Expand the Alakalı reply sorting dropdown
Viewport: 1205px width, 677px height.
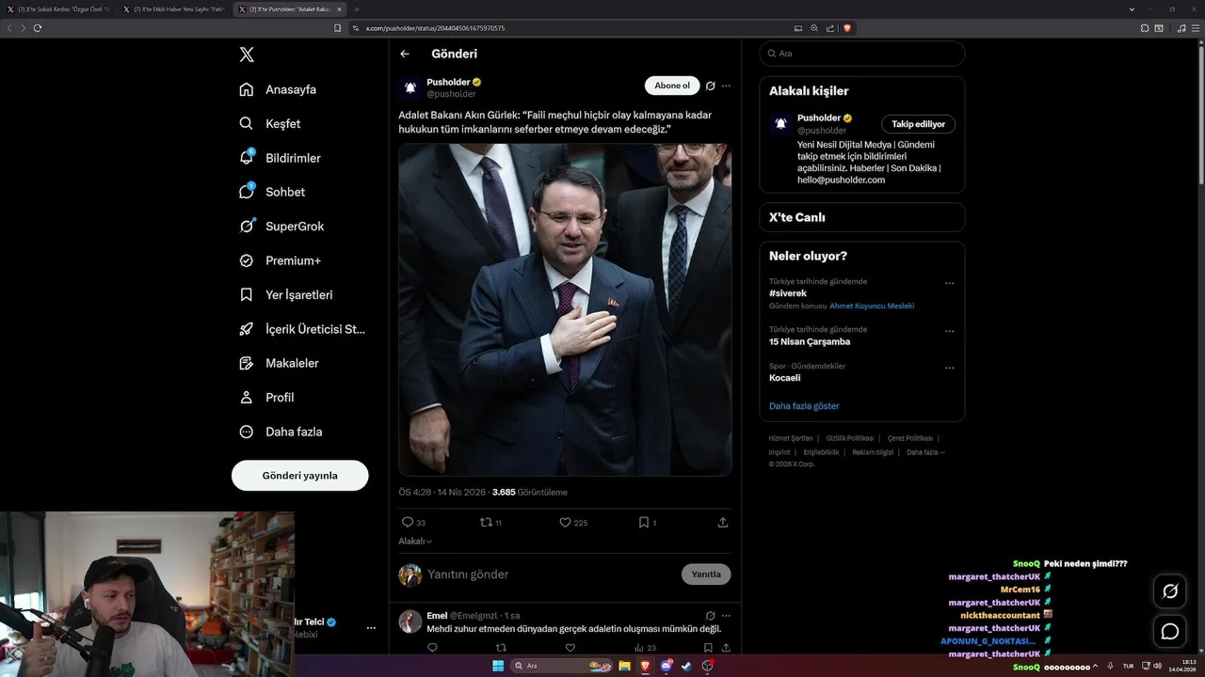415,541
